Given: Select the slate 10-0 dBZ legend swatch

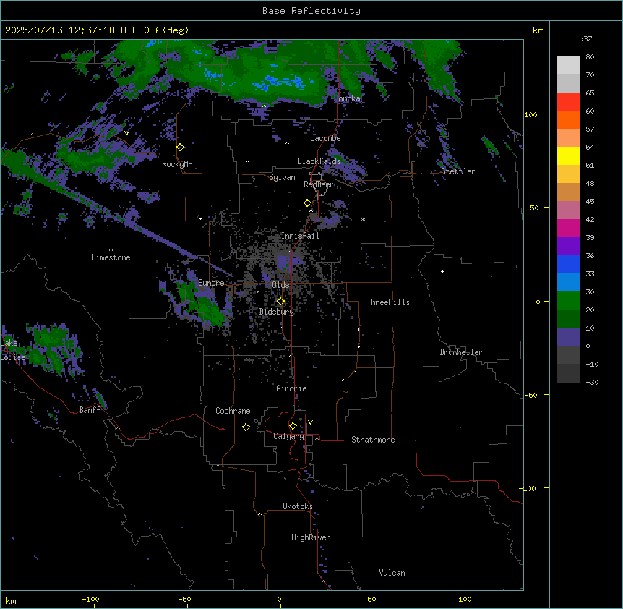Looking at the screenshot, I should pos(568,337).
